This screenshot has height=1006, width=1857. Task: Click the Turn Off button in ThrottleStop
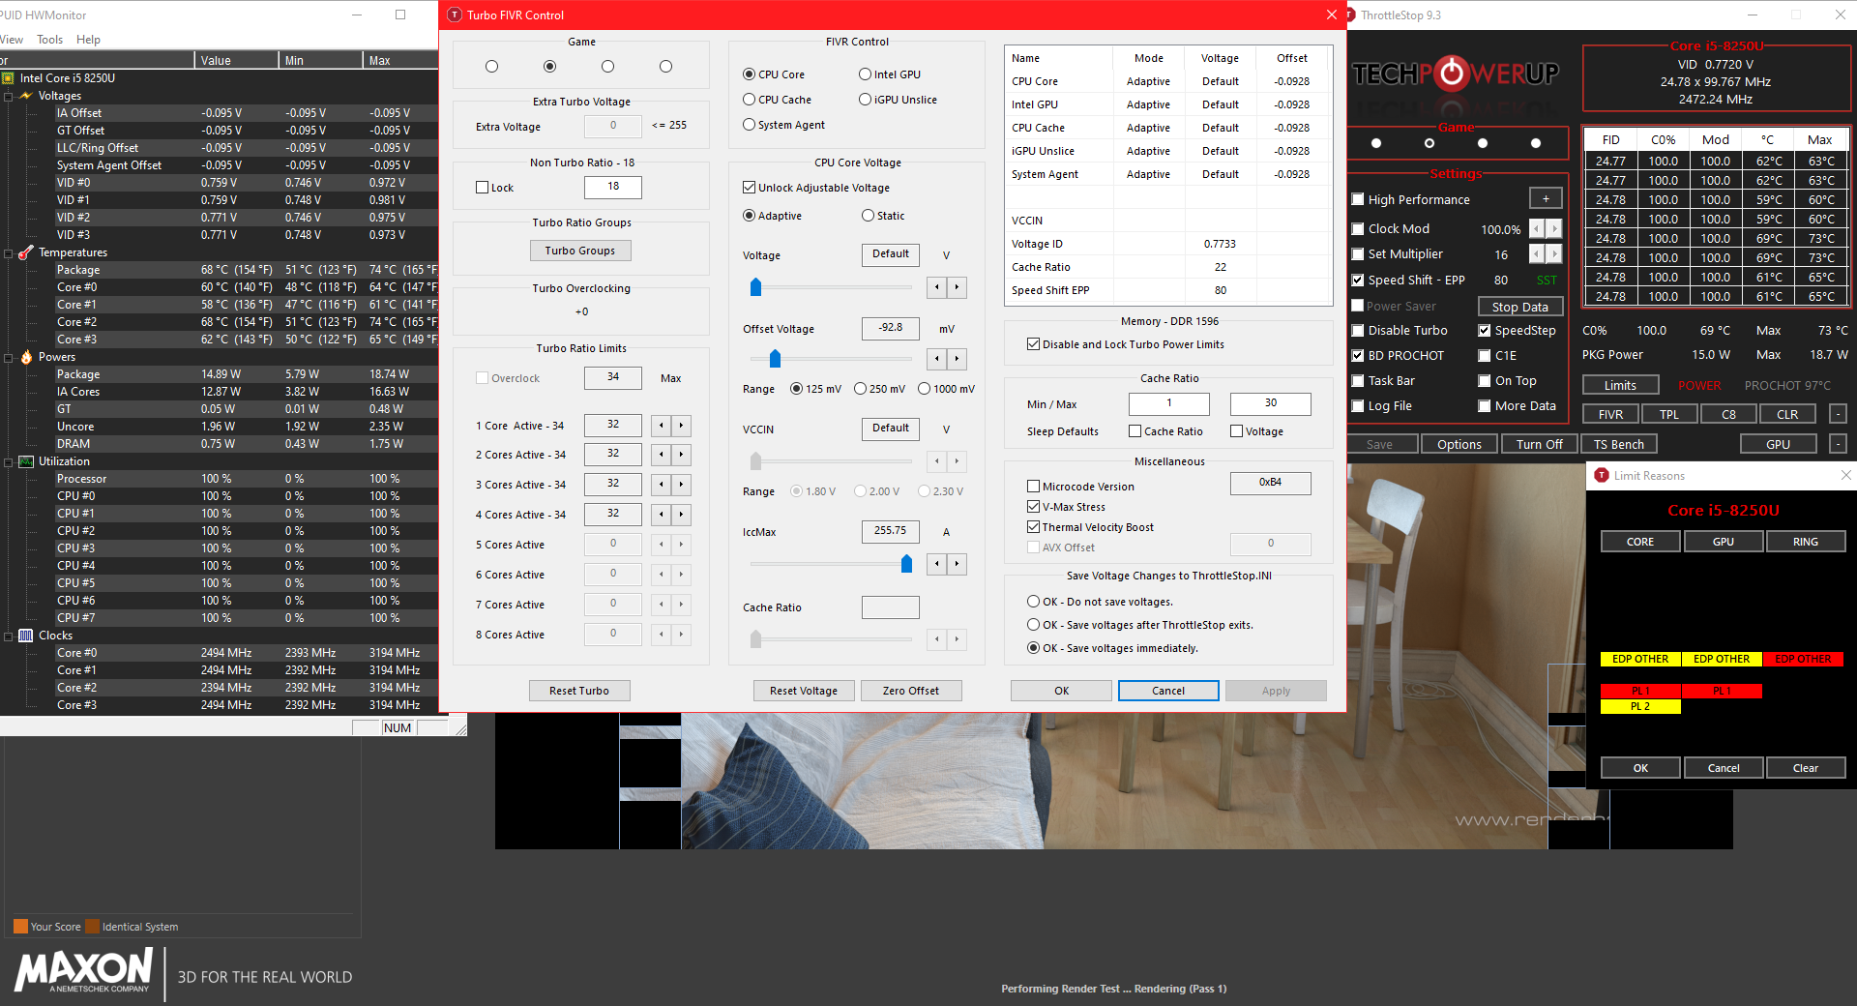coord(1540,444)
